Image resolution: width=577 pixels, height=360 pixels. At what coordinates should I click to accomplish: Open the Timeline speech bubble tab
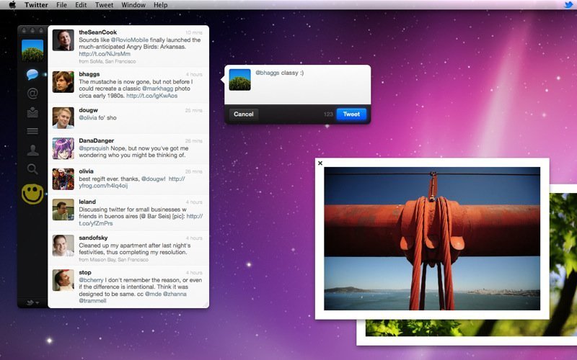click(32, 75)
